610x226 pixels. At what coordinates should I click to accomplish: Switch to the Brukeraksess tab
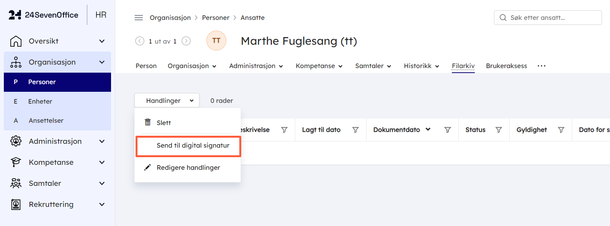(506, 66)
